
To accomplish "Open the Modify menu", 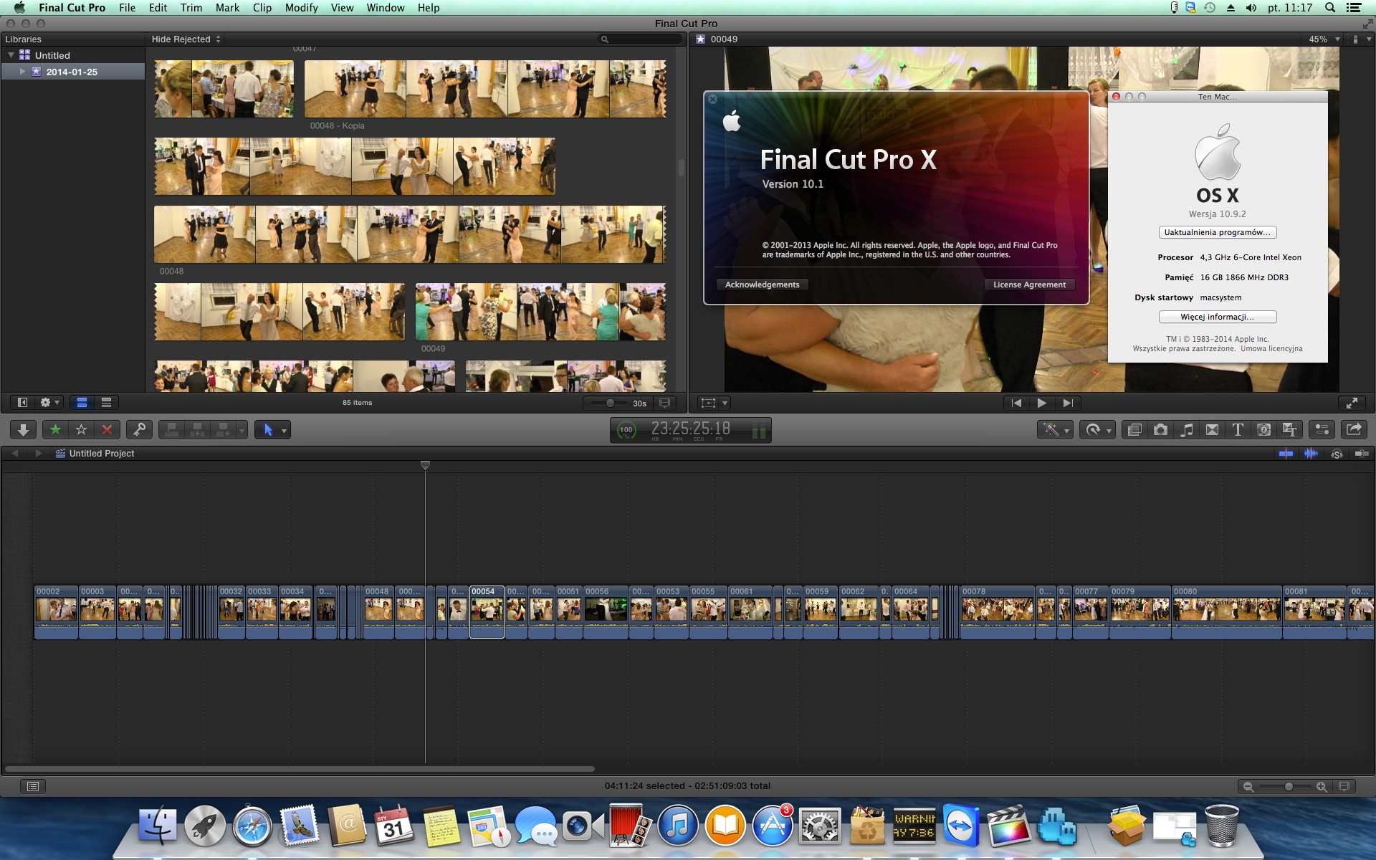I will [x=301, y=8].
